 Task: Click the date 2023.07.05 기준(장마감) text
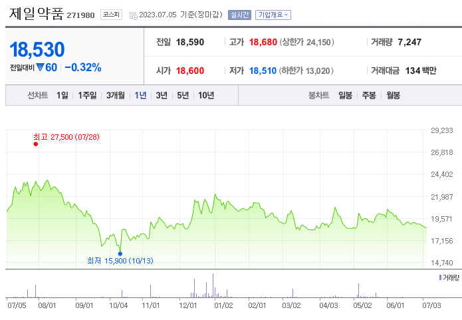[181, 15]
